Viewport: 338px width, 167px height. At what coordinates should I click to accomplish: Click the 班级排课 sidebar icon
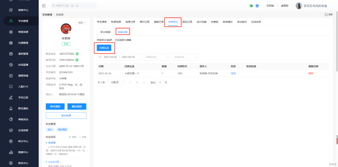(11, 32)
